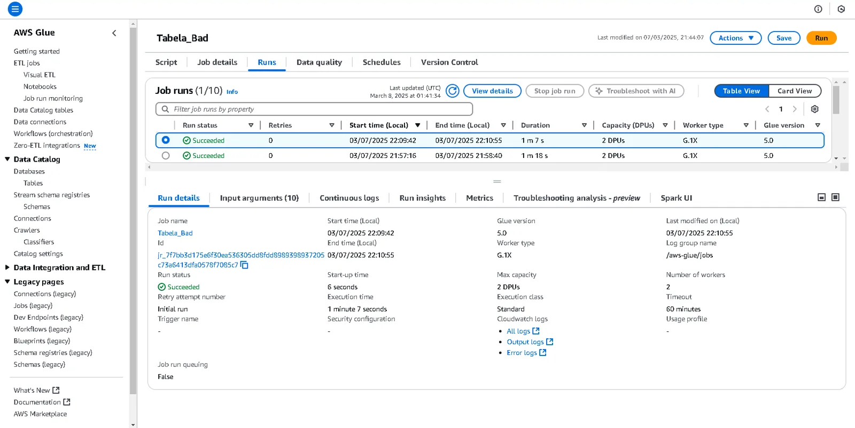Open job runs table preferences gear
Viewport: 855px width, 428px height.
coord(815,109)
